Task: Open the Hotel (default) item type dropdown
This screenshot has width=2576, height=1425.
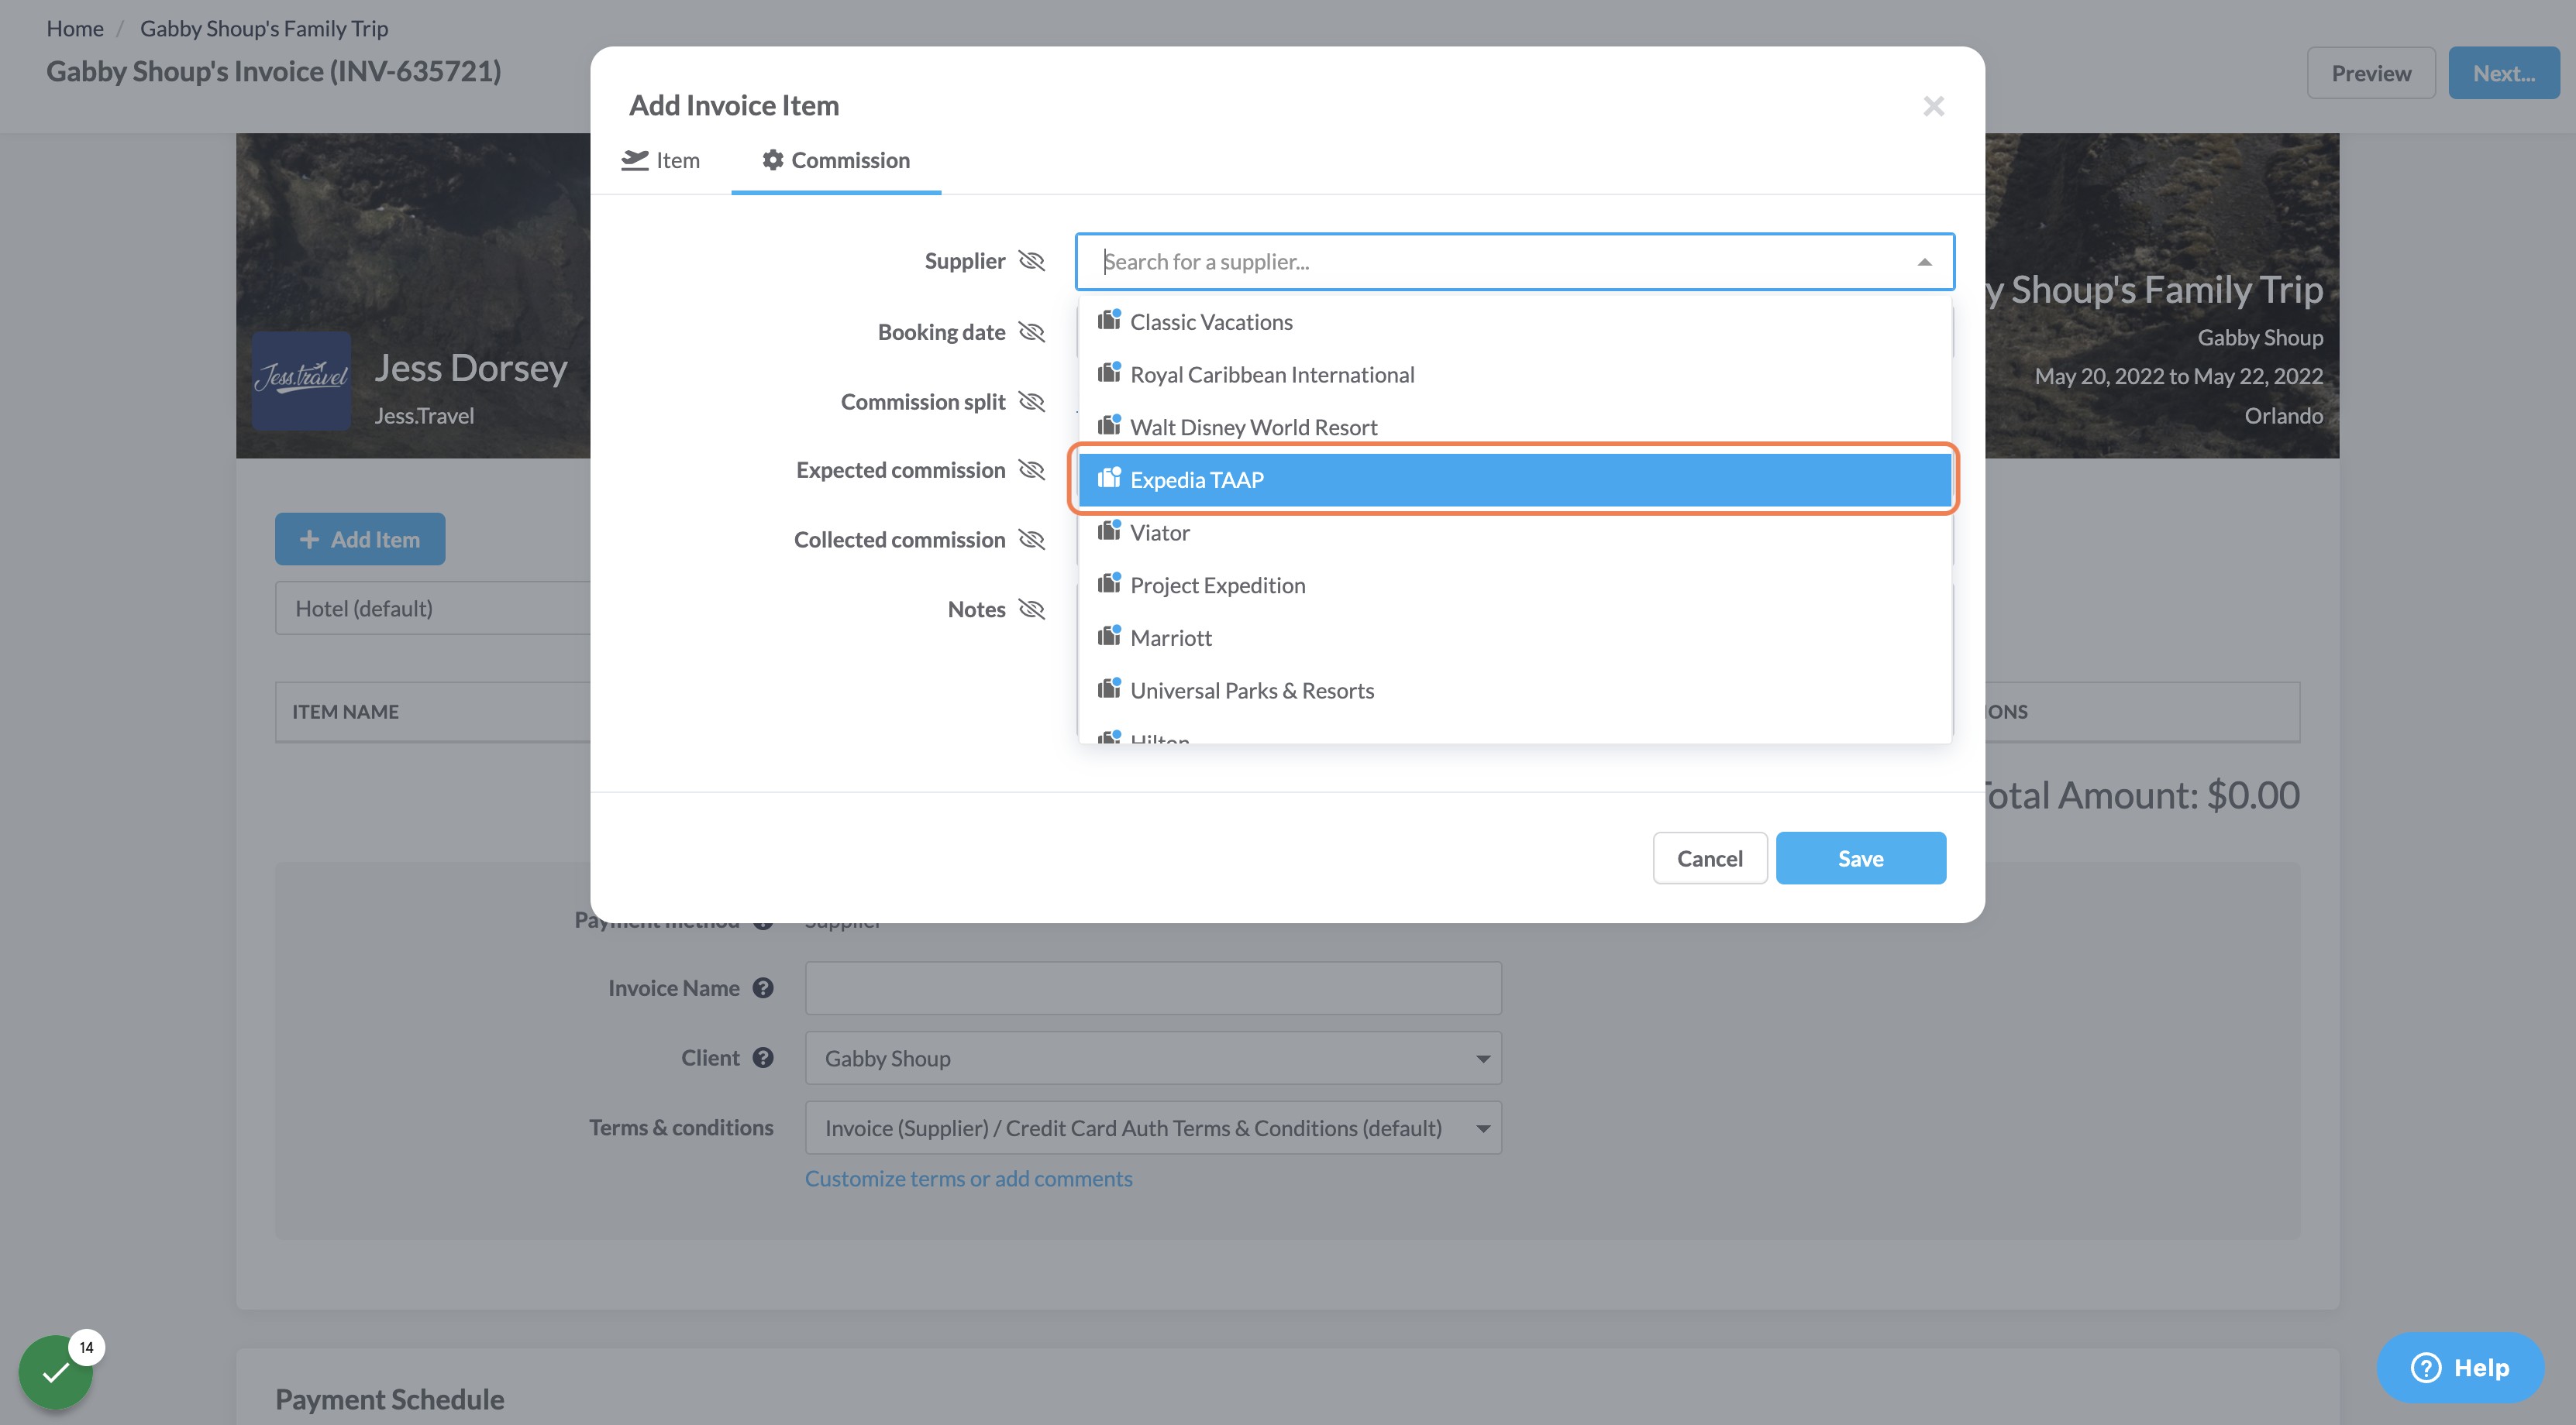Action: pos(433,609)
